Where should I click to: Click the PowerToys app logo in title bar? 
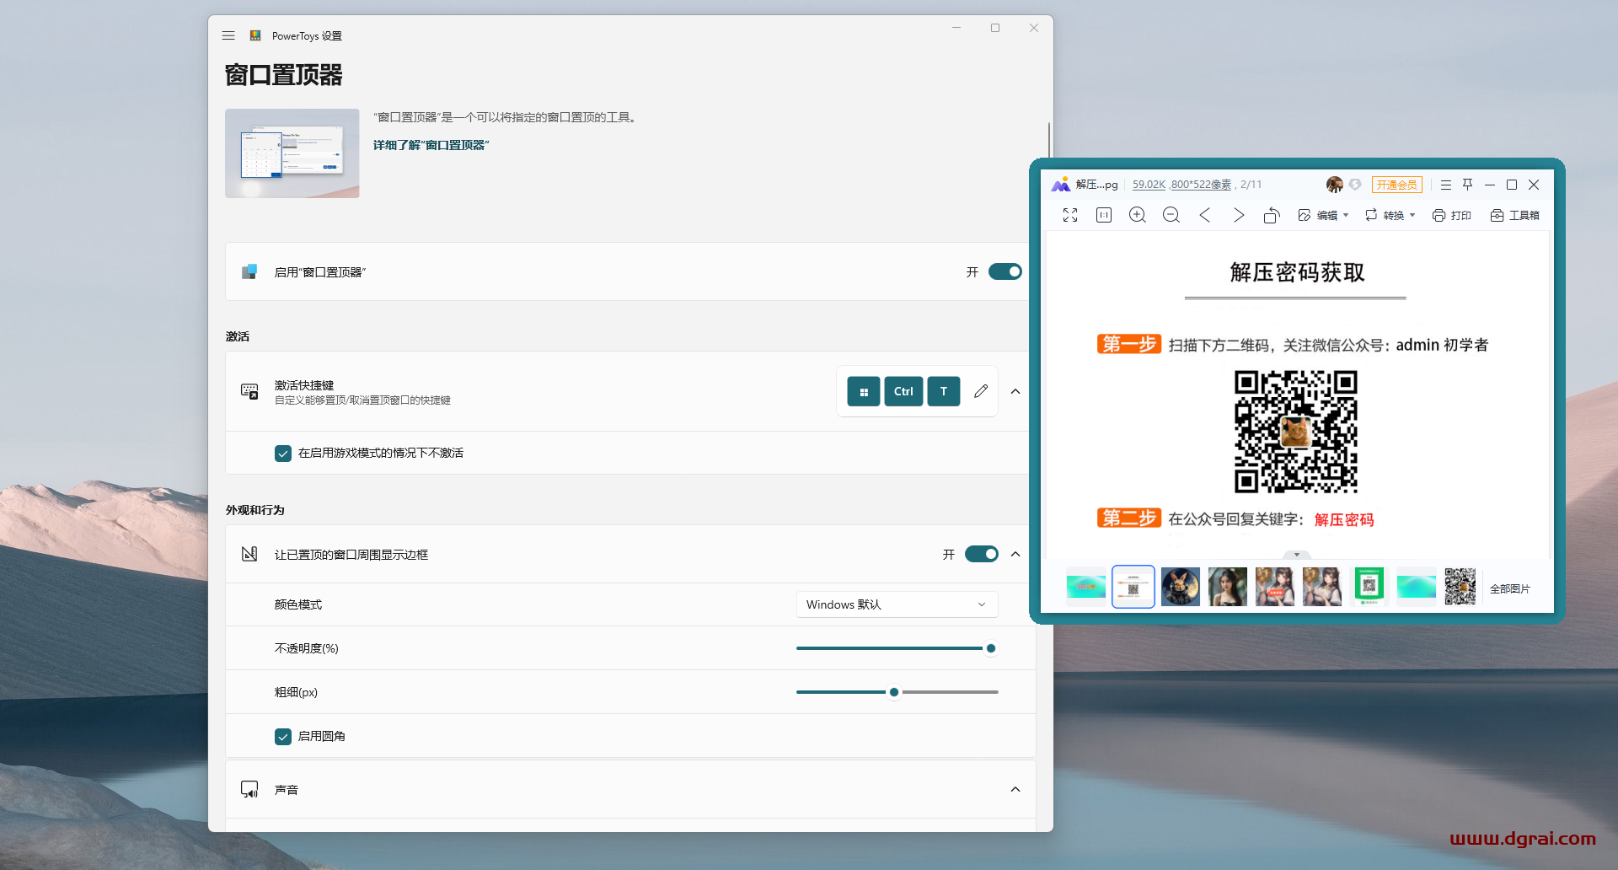point(255,35)
